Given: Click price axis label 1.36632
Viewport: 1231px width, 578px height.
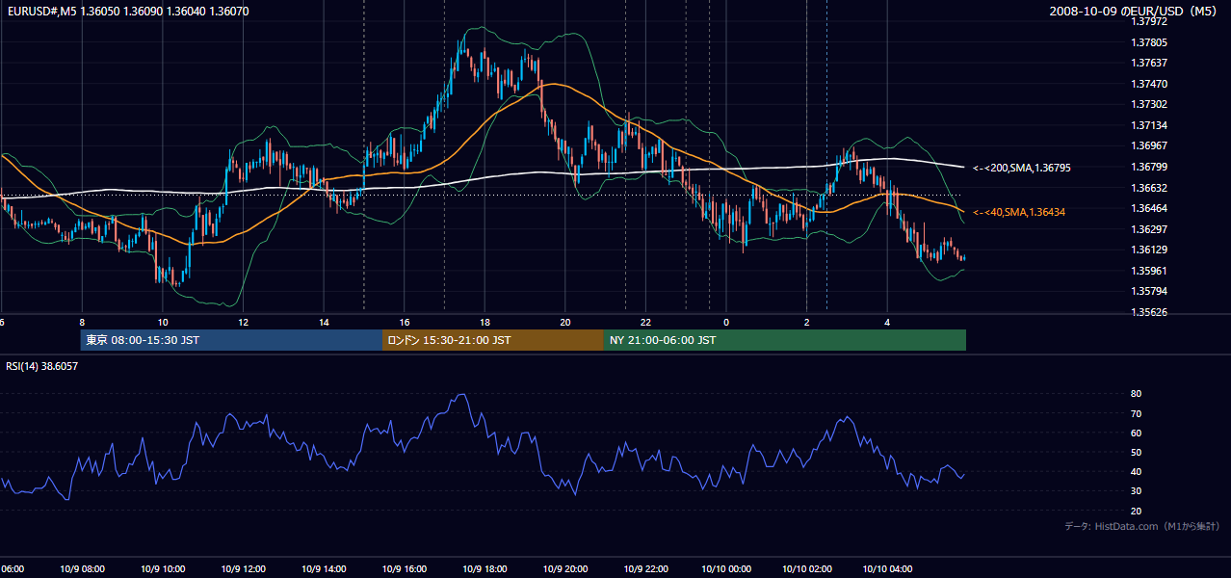Looking at the screenshot, I should click(1149, 188).
